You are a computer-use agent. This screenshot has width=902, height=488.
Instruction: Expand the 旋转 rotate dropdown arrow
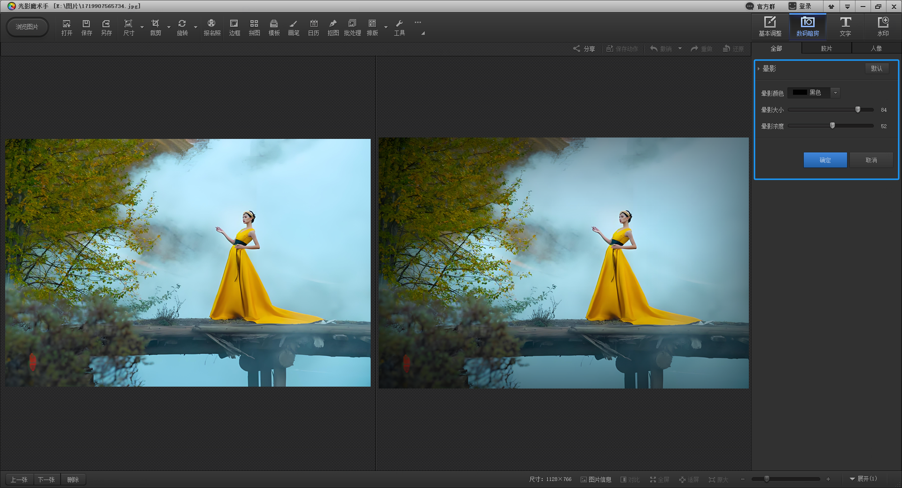[195, 27]
